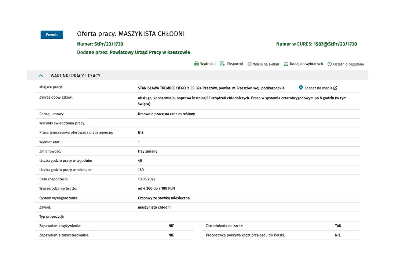Click the Data rozpoczęcia label
Image resolution: width=398 pixels, height=264 pixels.
point(54,179)
